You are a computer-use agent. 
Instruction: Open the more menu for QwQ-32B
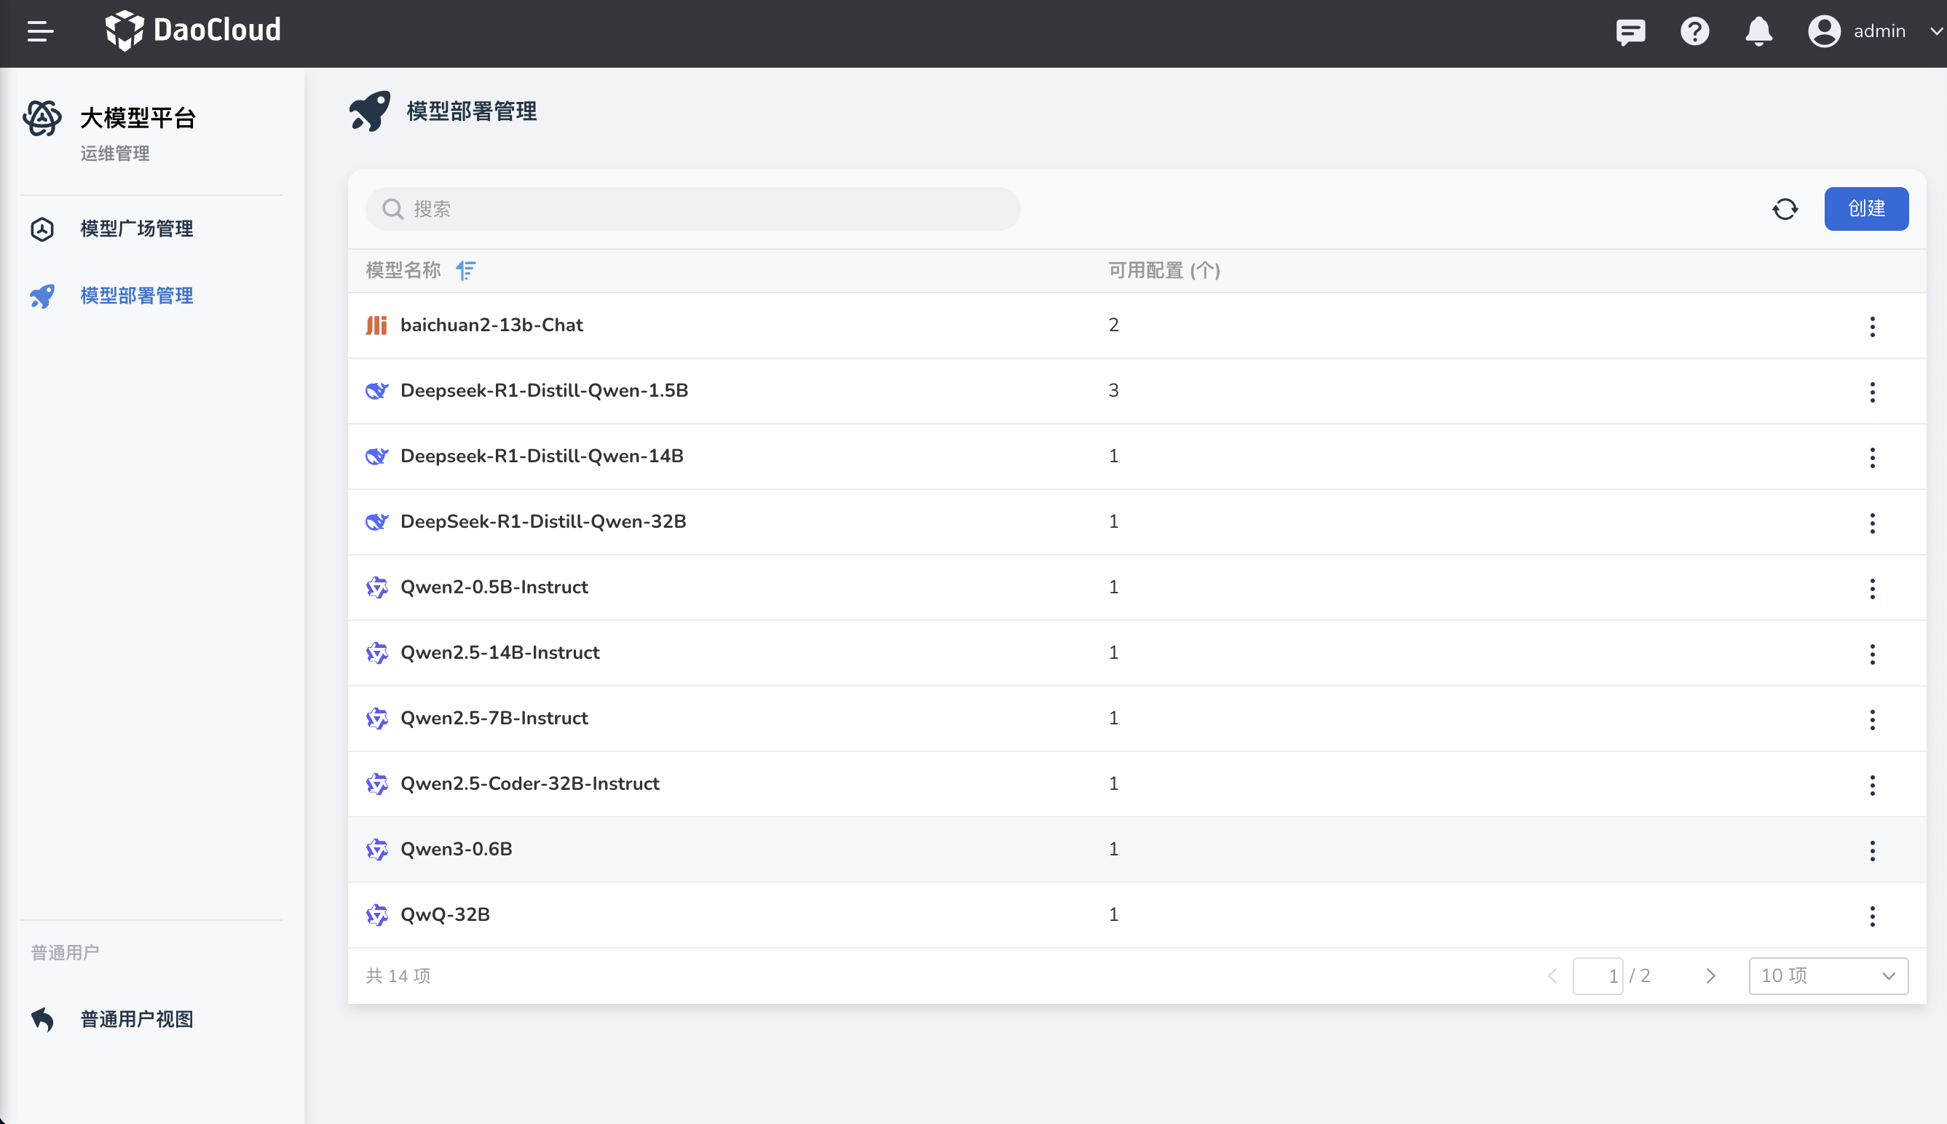click(1872, 916)
